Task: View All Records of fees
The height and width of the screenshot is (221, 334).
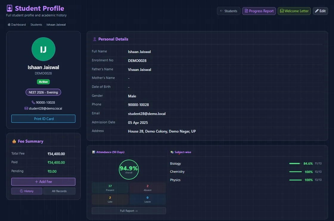Action: coord(59,191)
